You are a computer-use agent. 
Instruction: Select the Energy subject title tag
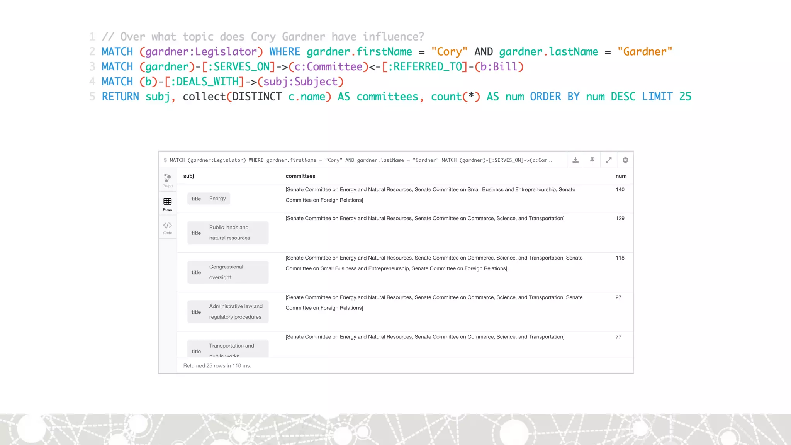click(209, 199)
